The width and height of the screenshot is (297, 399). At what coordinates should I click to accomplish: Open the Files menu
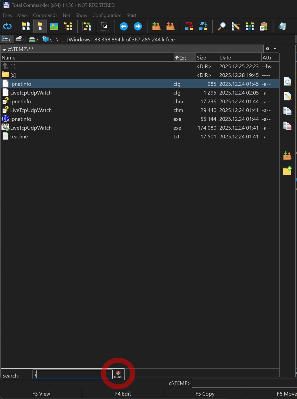pos(7,15)
